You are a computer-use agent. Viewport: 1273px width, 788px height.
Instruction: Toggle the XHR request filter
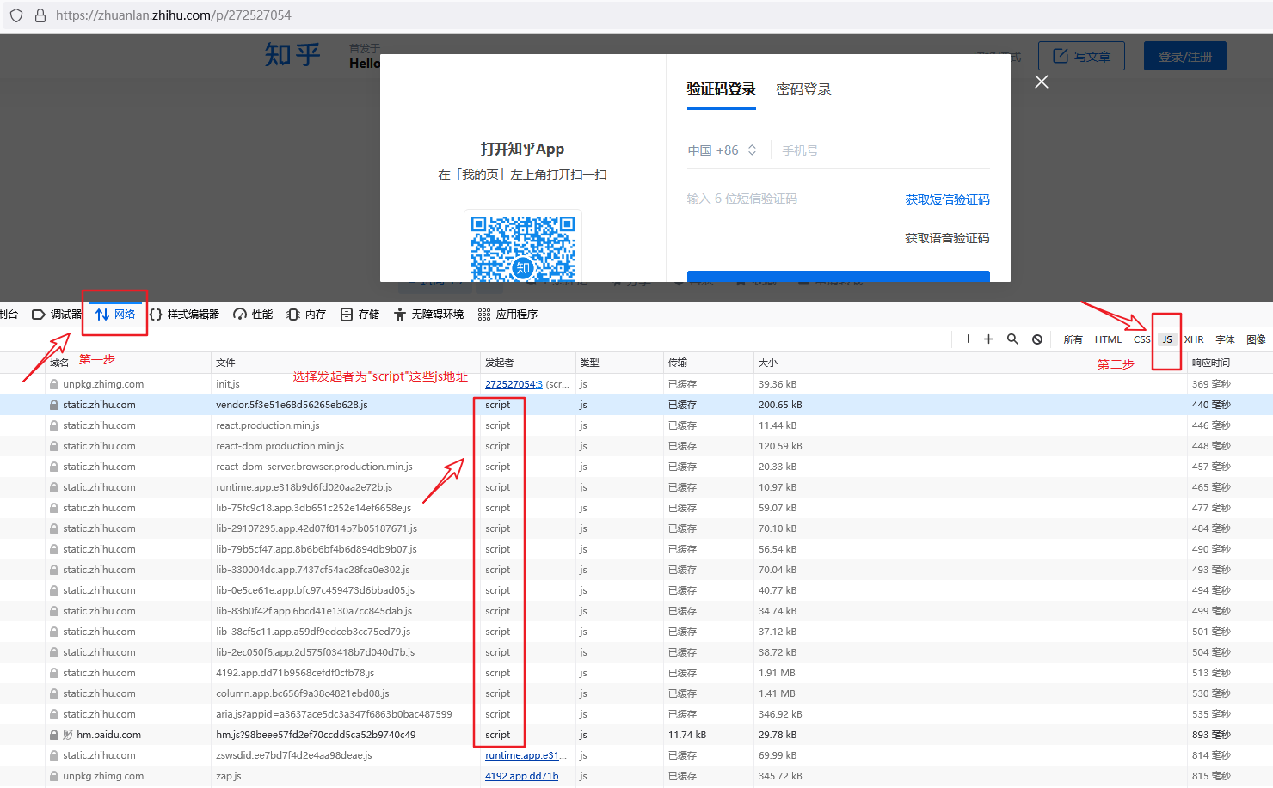1194,339
